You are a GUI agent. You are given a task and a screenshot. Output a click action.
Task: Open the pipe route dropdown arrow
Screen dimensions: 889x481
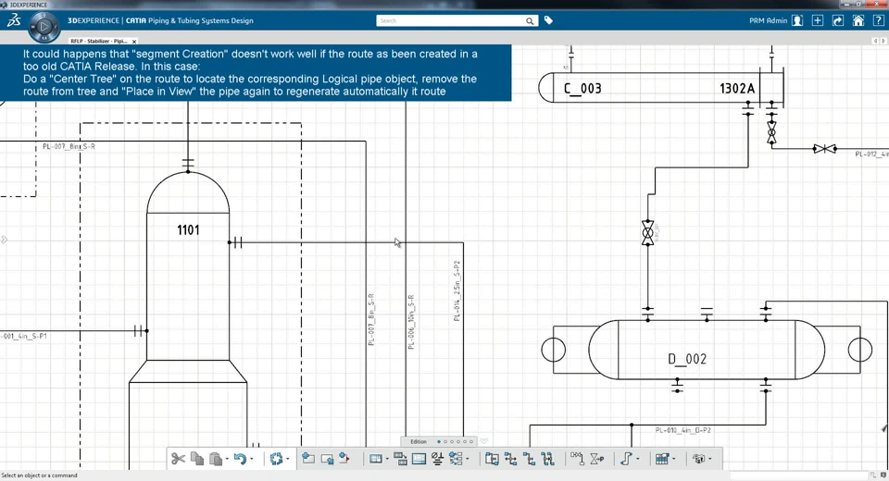638,459
